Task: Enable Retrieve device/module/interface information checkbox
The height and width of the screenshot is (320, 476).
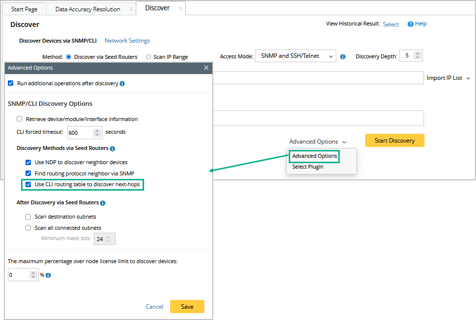Action: 20,119
